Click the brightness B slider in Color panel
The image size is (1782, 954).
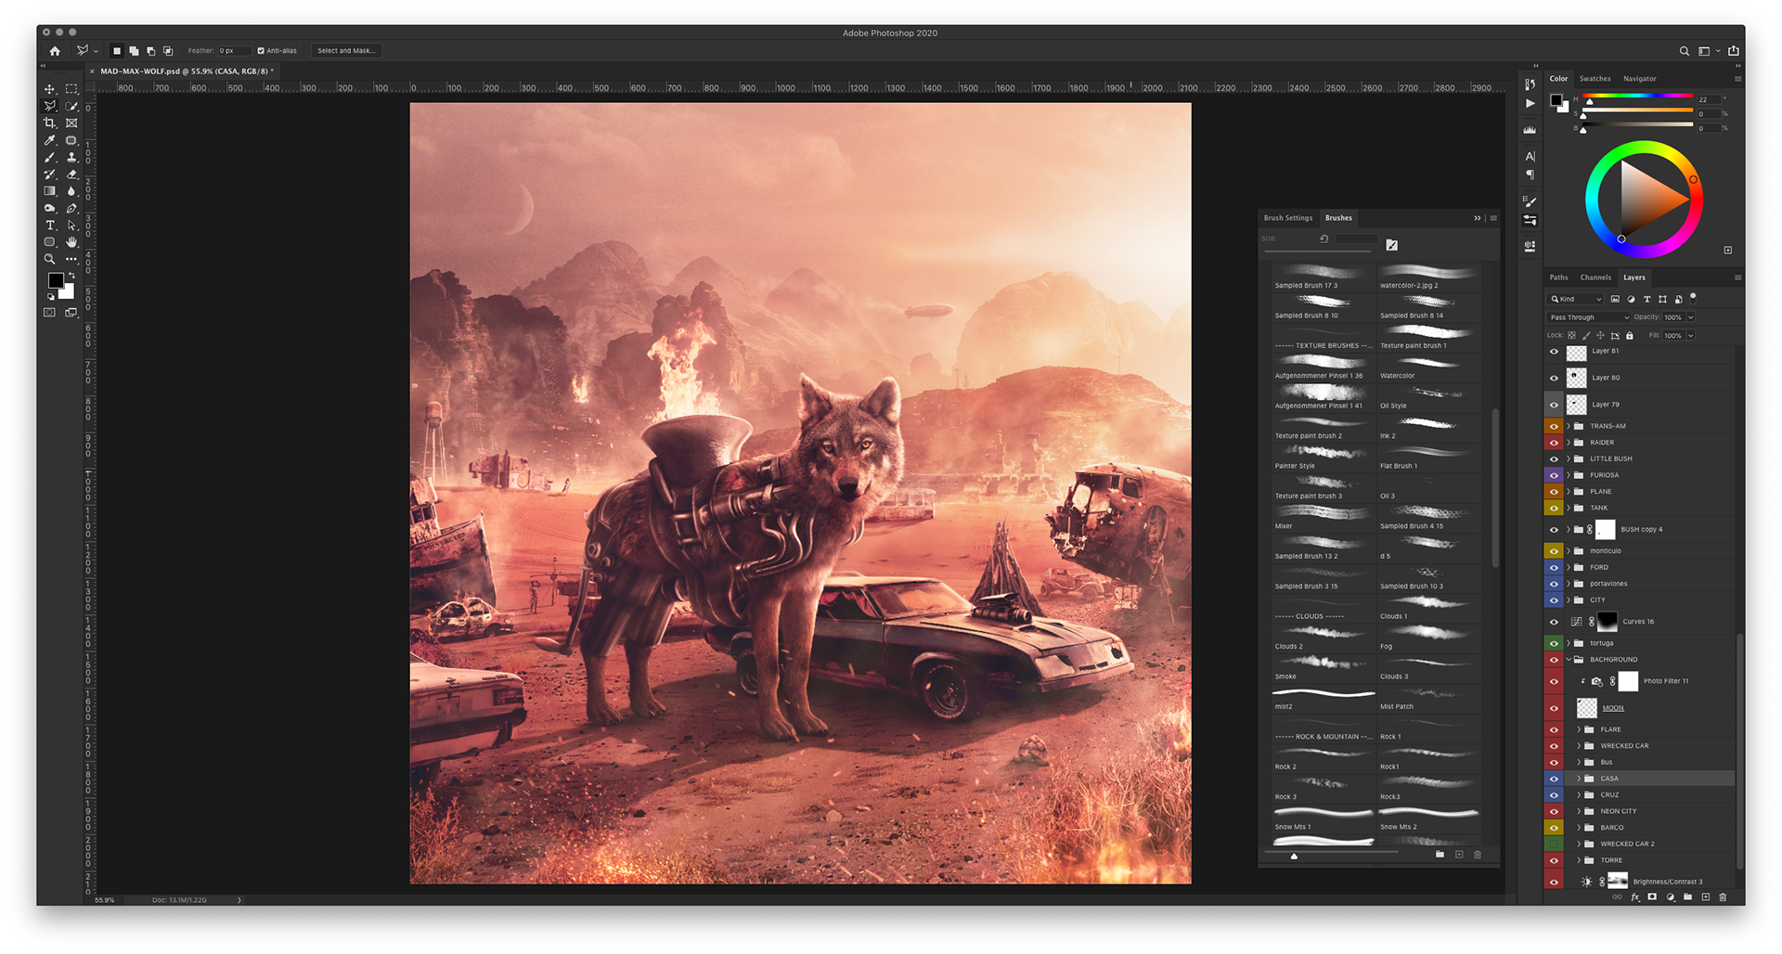point(1637,126)
